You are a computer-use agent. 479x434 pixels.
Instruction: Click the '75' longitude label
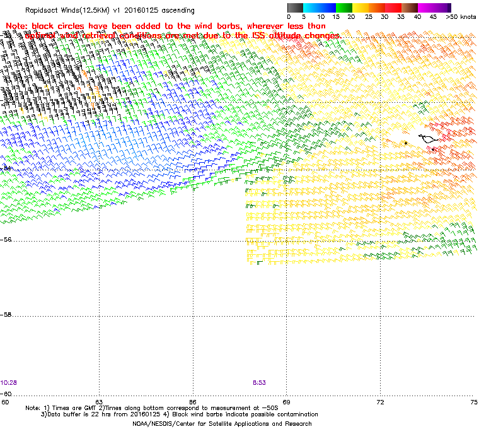(x=474, y=402)
